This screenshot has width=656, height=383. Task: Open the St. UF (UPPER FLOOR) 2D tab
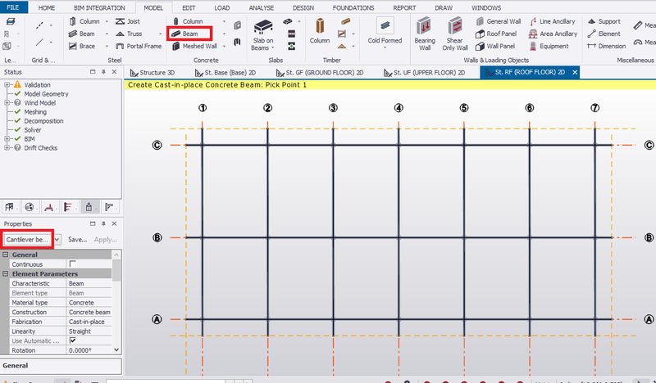pos(424,73)
